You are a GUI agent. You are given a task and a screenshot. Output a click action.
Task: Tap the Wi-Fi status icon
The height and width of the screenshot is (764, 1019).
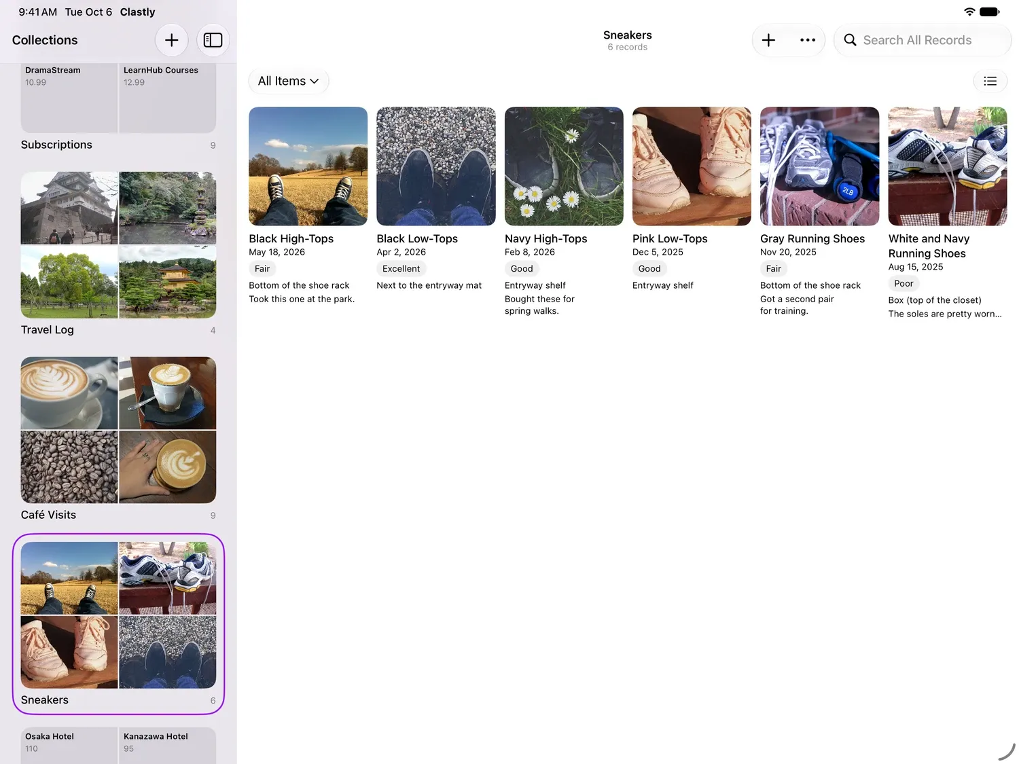[969, 12]
